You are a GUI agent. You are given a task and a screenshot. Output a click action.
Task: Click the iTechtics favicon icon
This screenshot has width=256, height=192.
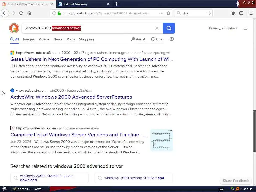[12, 128]
